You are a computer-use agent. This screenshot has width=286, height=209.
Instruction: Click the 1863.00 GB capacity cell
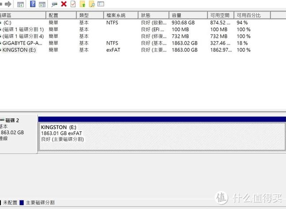point(185,50)
